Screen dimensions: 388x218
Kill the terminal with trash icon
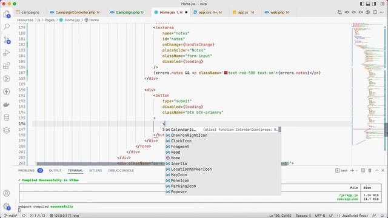(x=370, y=170)
